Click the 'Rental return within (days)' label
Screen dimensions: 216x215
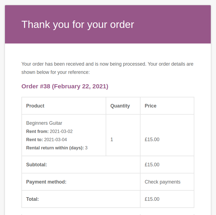(x=55, y=148)
